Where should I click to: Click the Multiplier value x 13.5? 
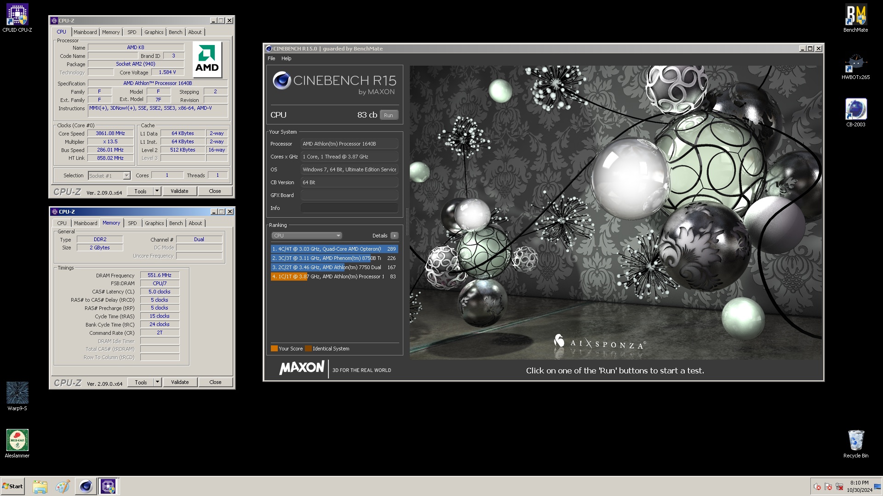pos(110,141)
